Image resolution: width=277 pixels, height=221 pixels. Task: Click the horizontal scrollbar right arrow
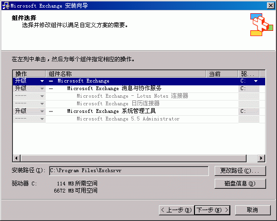[x=261, y=158]
